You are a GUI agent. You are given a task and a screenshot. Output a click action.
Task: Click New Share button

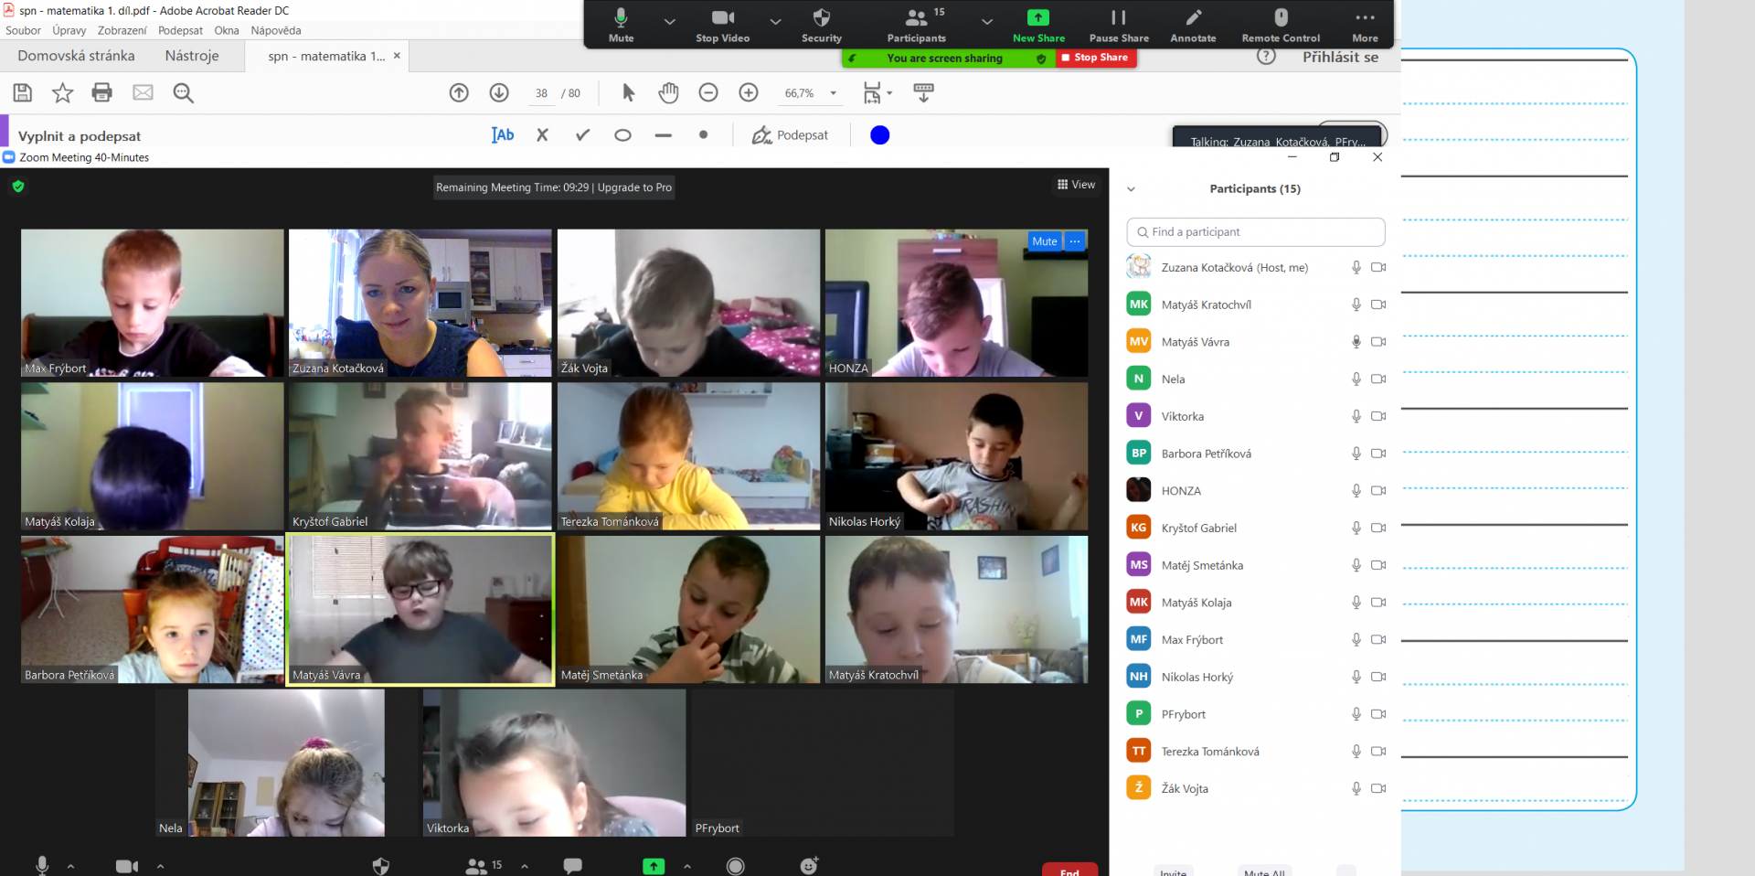pyautogui.click(x=1038, y=25)
